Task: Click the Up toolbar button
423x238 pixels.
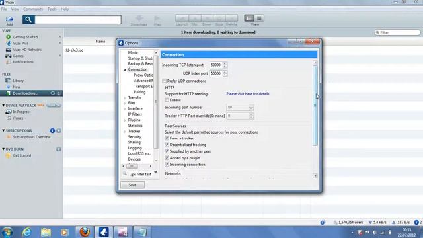Action: [x=195, y=19]
